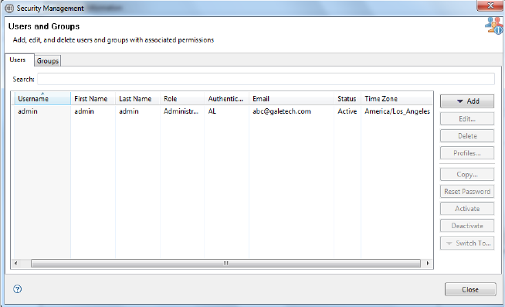Click the Deactivate button

[467, 226]
